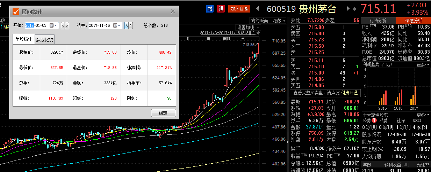Viewport: 431px width, 172px height.
Task: Click the red question mark beside 公募
Action: [x=374, y=120]
